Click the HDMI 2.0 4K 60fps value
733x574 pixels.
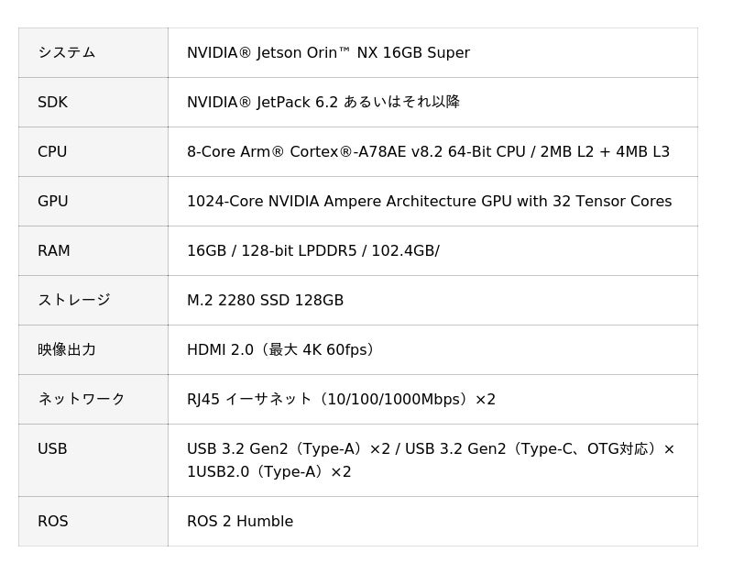(281, 349)
